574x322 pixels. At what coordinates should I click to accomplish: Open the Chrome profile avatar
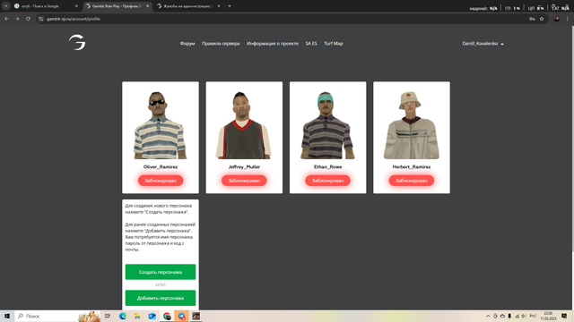click(556, 19)
